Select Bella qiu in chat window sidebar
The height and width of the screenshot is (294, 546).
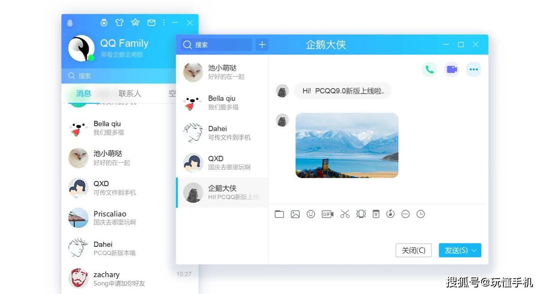pyautogui.click(x=223, y=102)
